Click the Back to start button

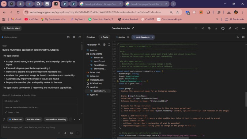(12, 29)
